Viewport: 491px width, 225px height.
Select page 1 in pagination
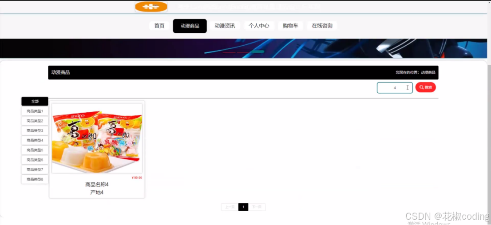point(243,207)
